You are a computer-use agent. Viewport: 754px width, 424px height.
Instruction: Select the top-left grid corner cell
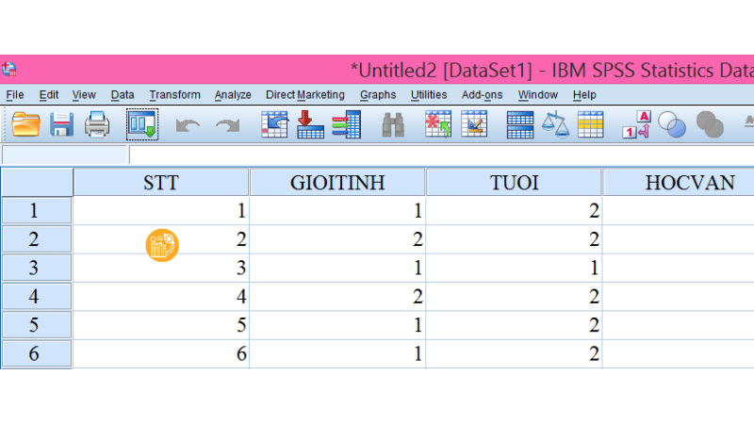(x=37, y=182)
